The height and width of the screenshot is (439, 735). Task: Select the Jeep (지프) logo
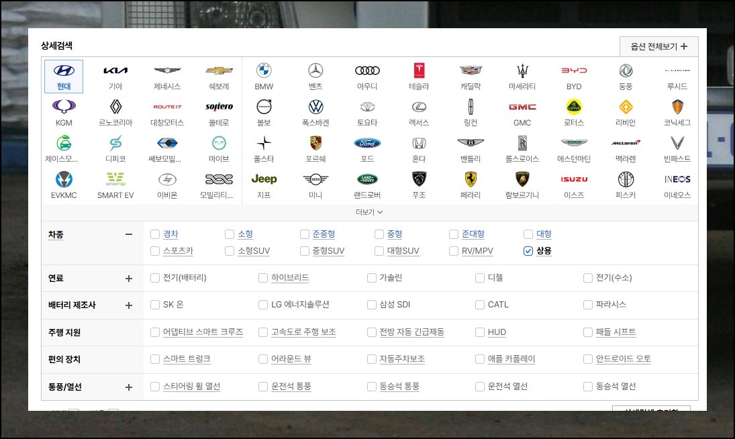pyautogui.click(x=264, y=179)
